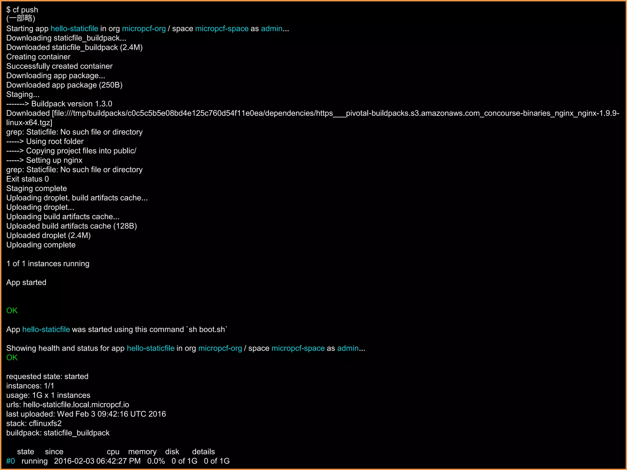Click 'Uploading droplet, build artifacts cache...' line
Image resolution: width=627 pixels, height=470 pixels.
(77, 198)
